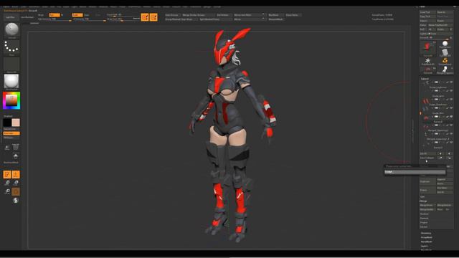Viewport: 459px width, 258px height.
Task: Select the Cylinder3D tool thumbnail
Action: tap(445, 52)
